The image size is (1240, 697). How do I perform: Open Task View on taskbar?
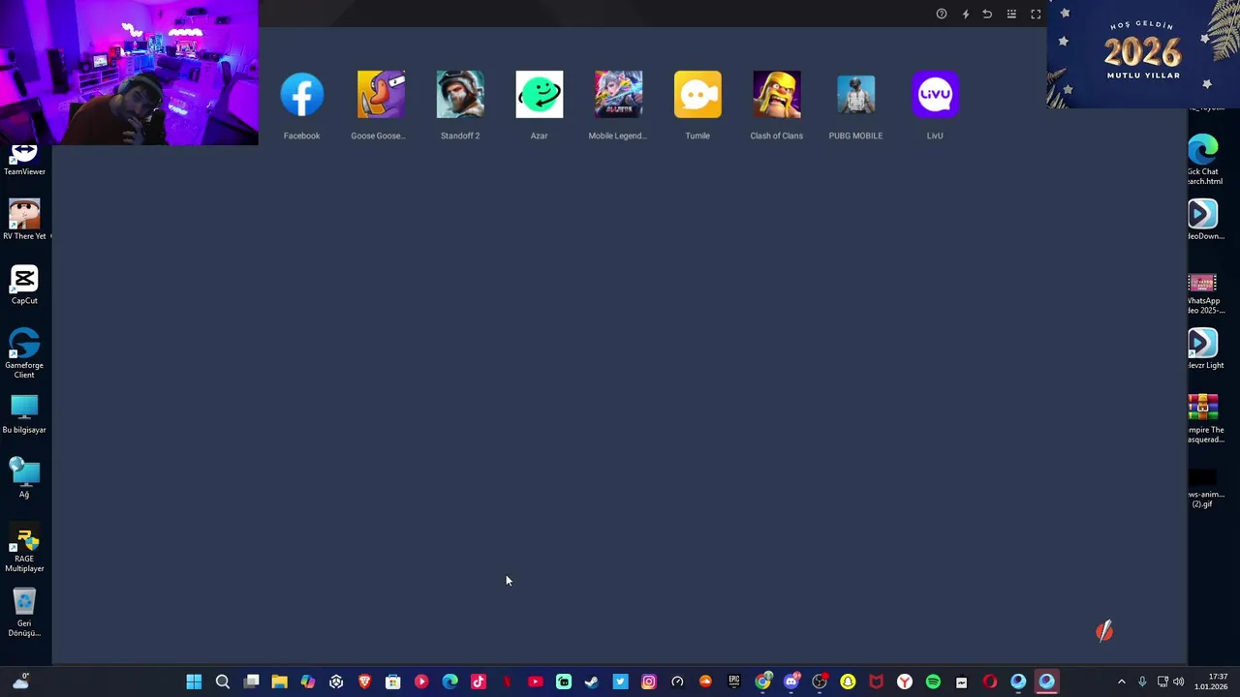[251, 682]
